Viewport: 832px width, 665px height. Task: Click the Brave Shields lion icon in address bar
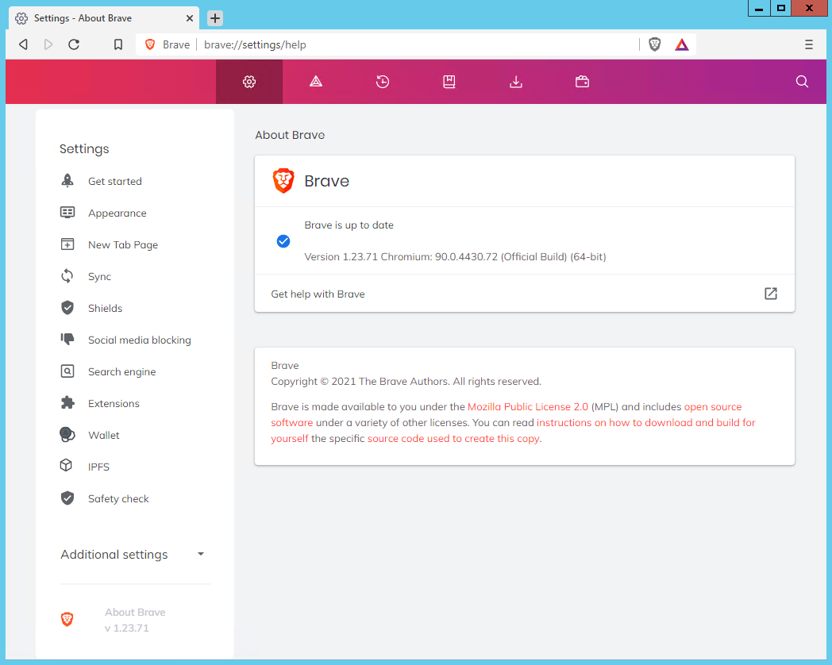click(x=655, y=44)
